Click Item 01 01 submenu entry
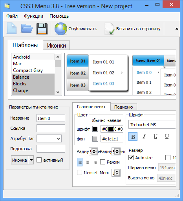The image size is (183, 201). [104, 62]
